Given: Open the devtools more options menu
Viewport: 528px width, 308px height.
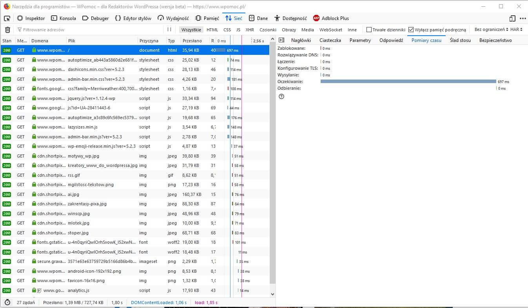Looking at the screenshot, I should (523, 18).
